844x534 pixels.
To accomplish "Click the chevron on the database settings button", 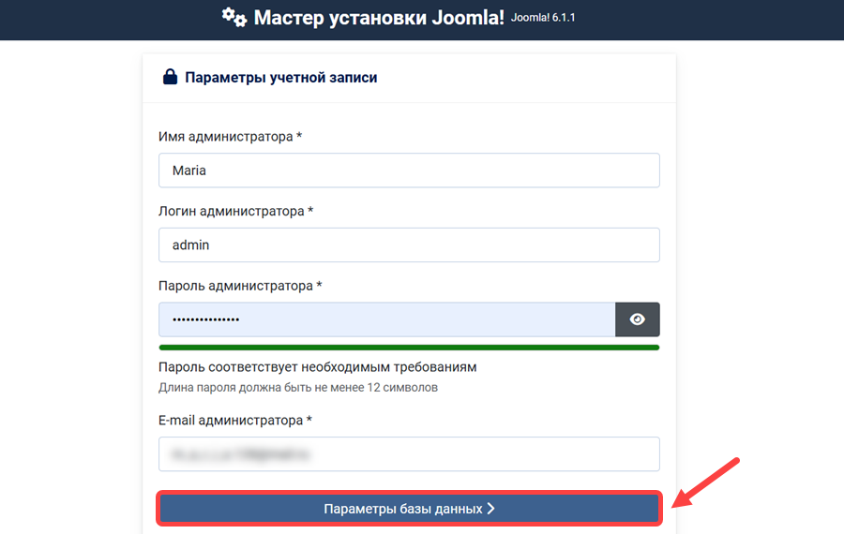I will point(490,509).
